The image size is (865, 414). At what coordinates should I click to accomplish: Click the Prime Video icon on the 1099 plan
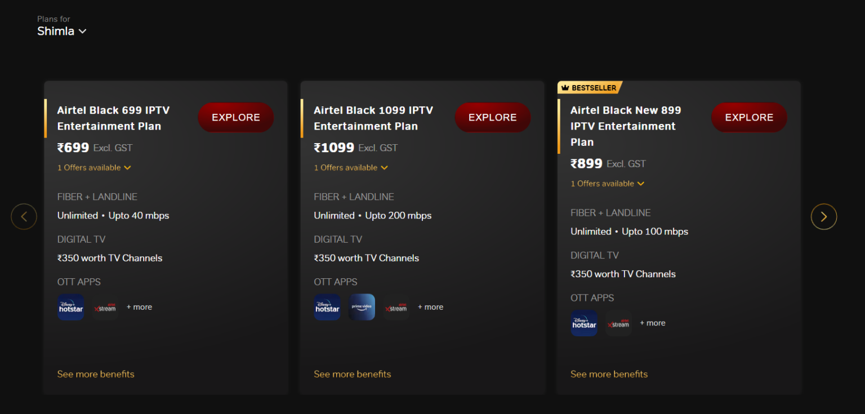tap(362, 307)
